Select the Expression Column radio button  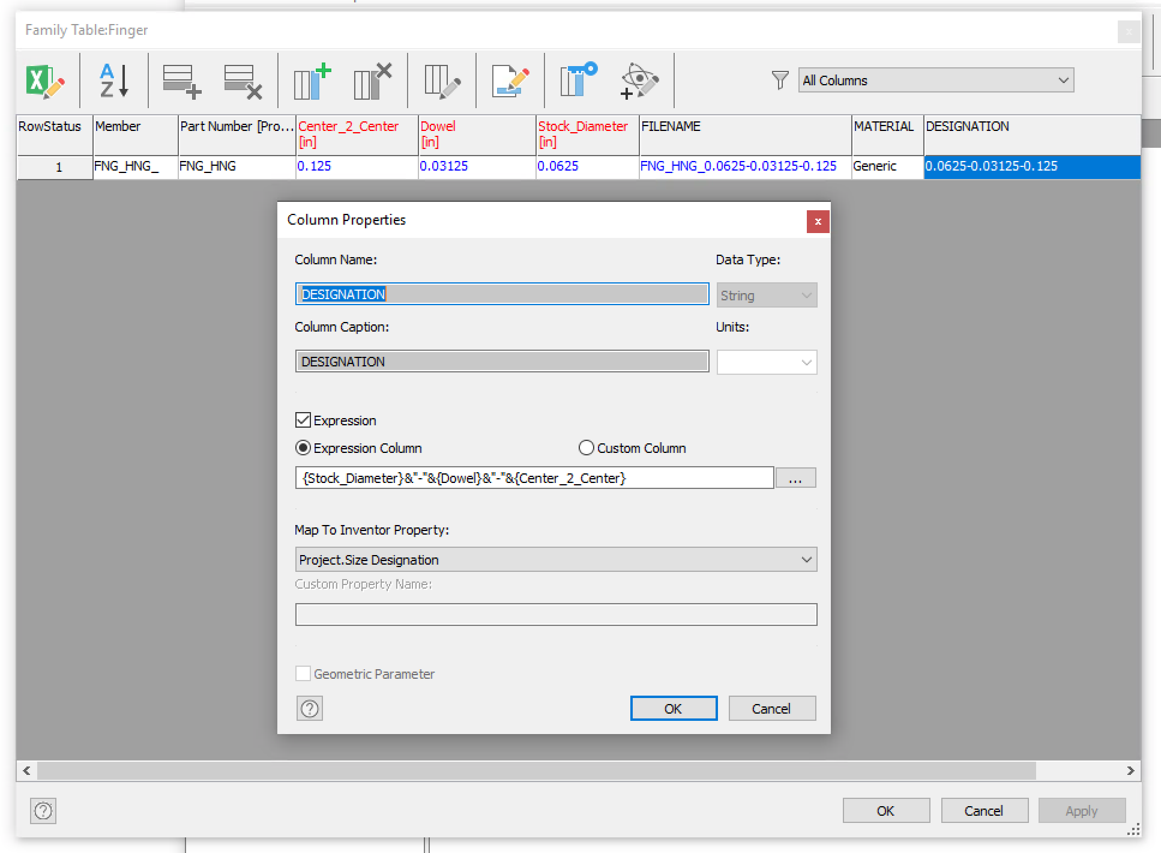(x=303, y=448)
